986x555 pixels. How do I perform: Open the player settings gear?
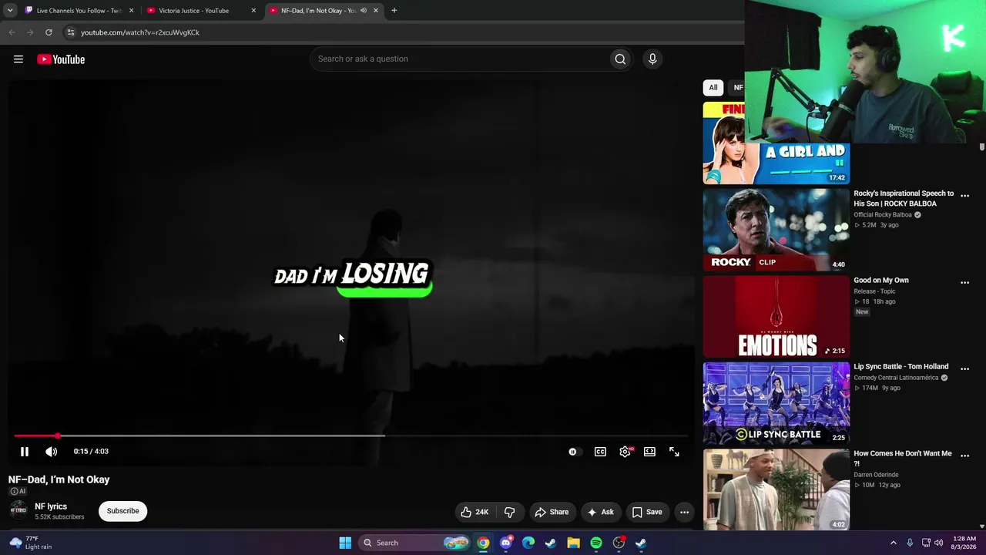tap(625, 452)
